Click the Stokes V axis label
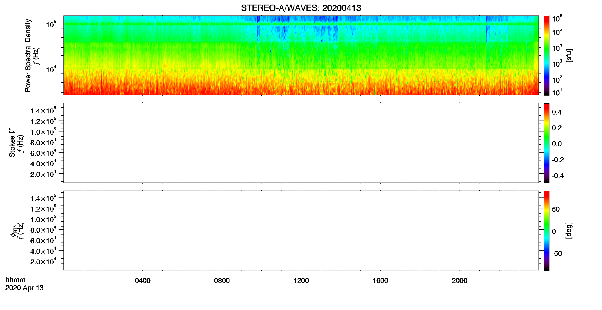The width and height of the screenshot is (602, 310). pyautogui.click(x=12, y=143)
